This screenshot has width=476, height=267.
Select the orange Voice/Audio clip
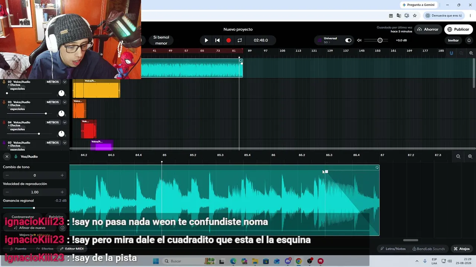point(79,109)
